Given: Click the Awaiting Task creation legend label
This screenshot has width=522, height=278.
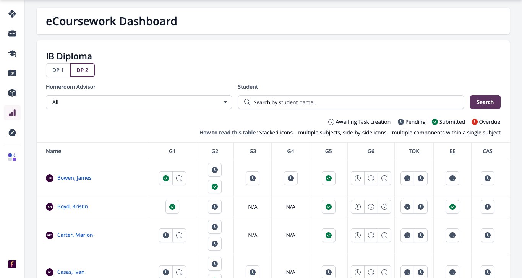Looking at the screenshot, I should point(363,122).
